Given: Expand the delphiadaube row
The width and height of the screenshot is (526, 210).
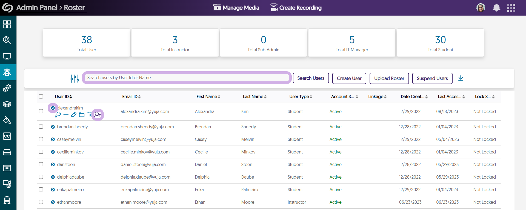Looking at the screenshot, I should 53,177.
